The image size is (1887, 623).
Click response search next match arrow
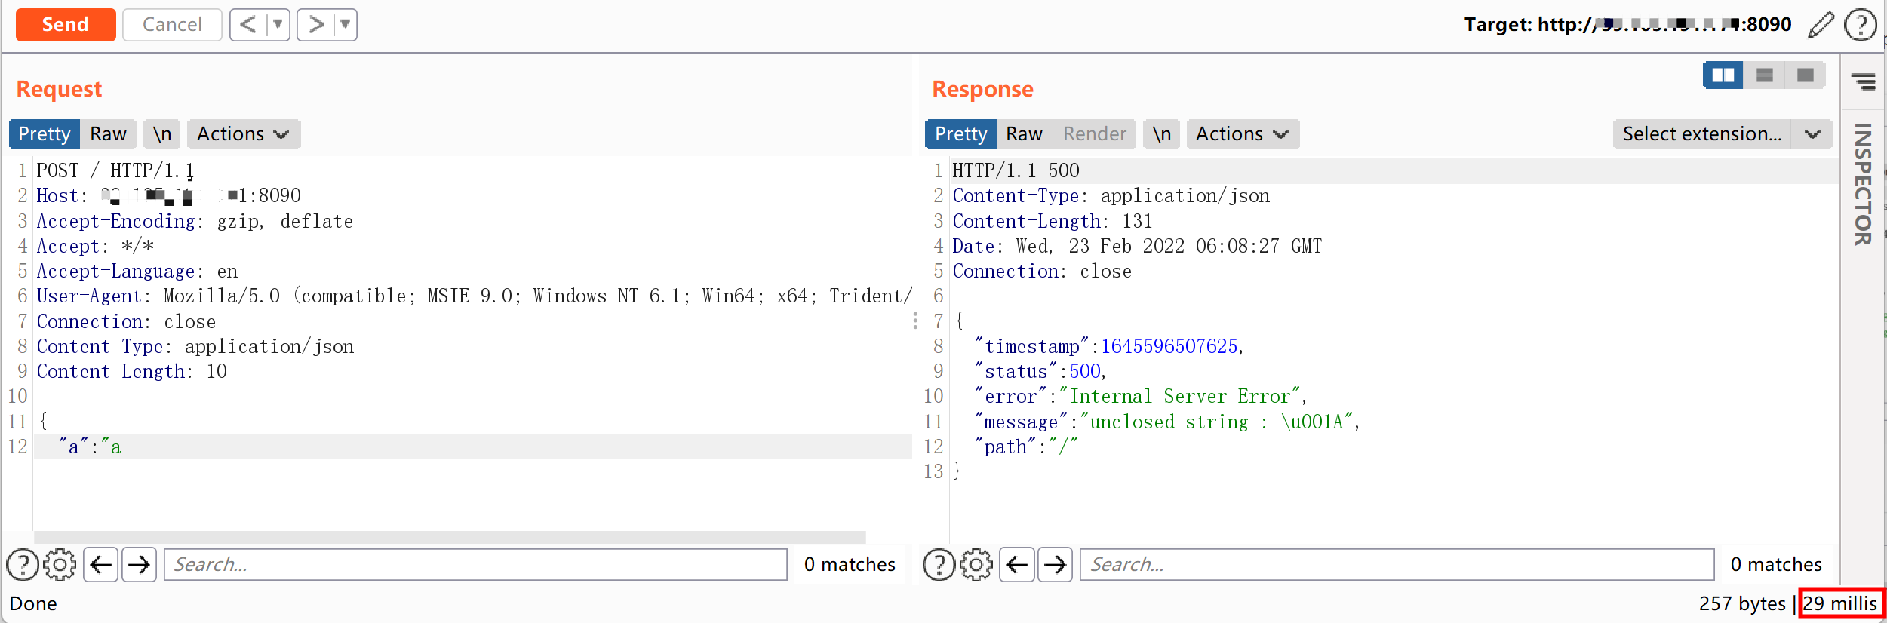(x=1055, y=564)
